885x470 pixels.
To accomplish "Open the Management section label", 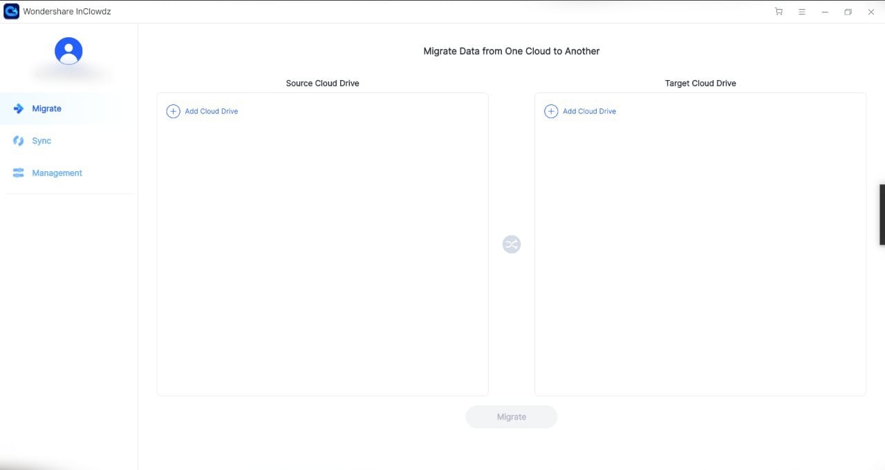I will click(x=57, y=173).
